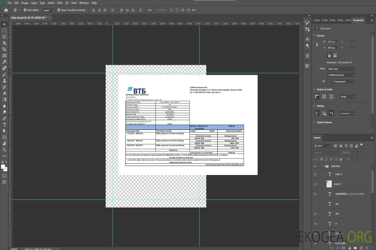Select the Brush tool

pyautogui.click(x=4, y=74)
